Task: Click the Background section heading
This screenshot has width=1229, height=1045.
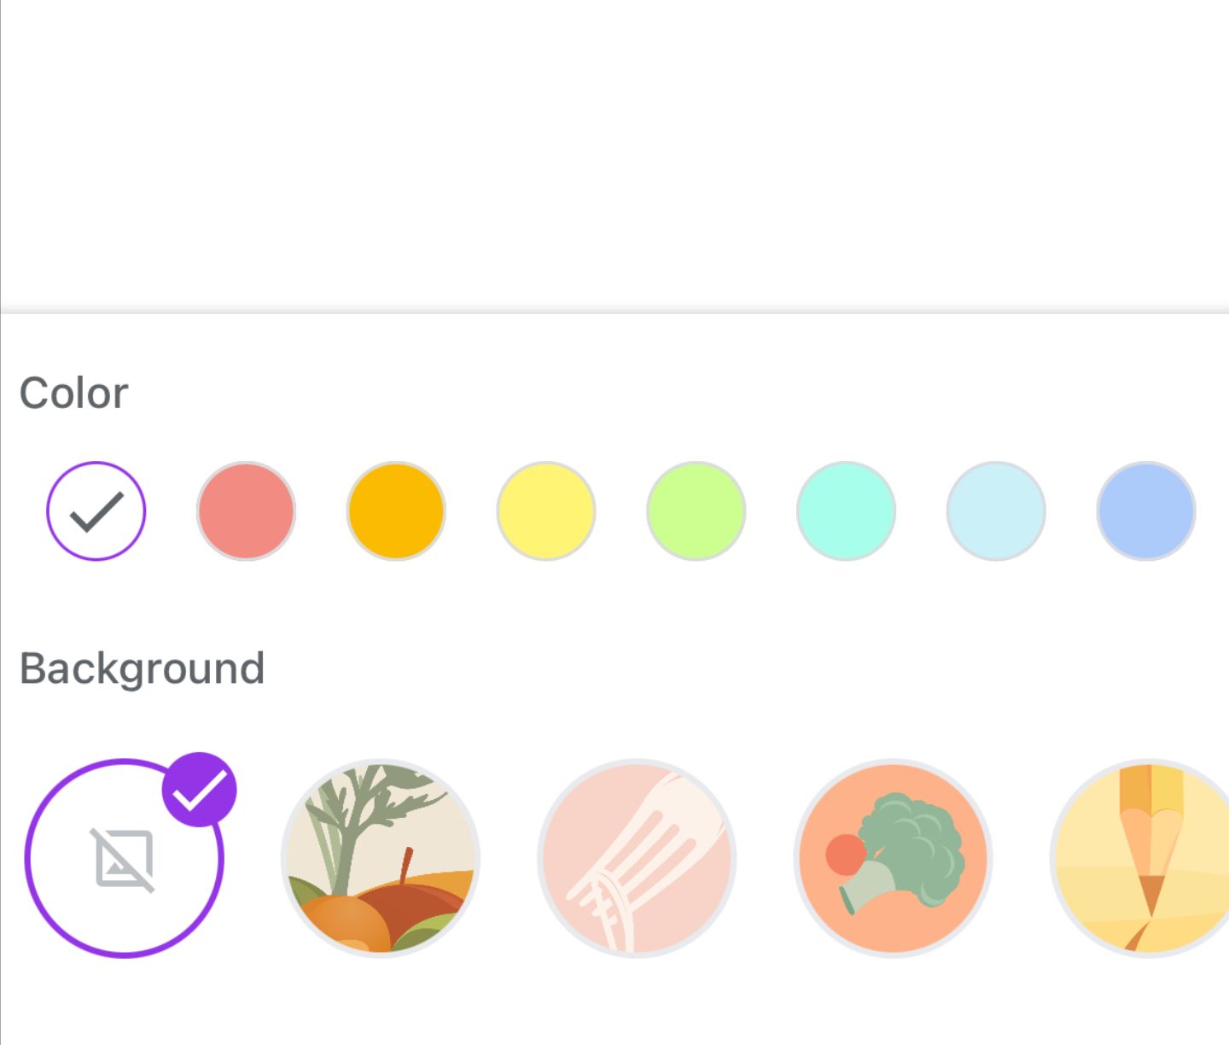Action: (142, 668)
